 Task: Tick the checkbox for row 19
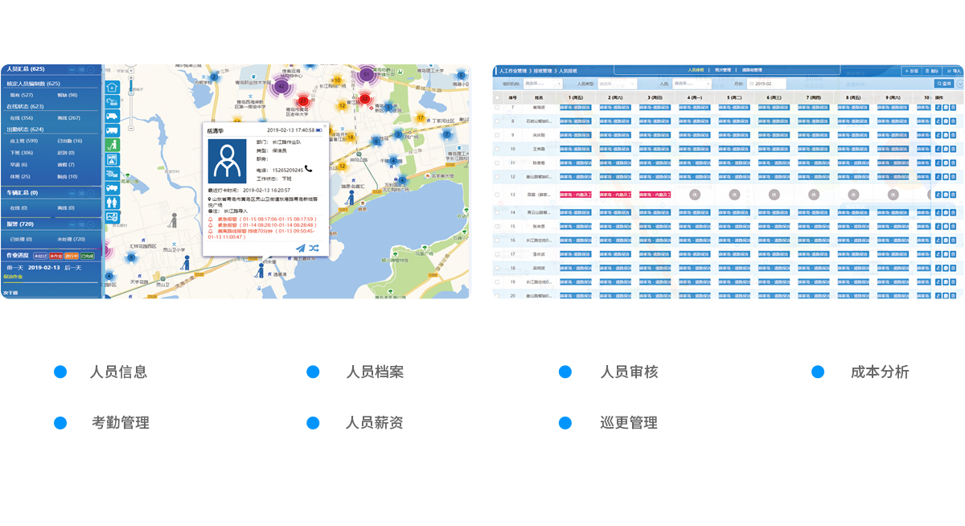tap(497, 281)
